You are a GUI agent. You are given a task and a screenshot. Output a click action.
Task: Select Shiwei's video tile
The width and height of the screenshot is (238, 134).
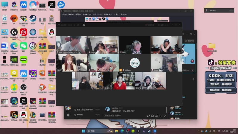[166, 63]
